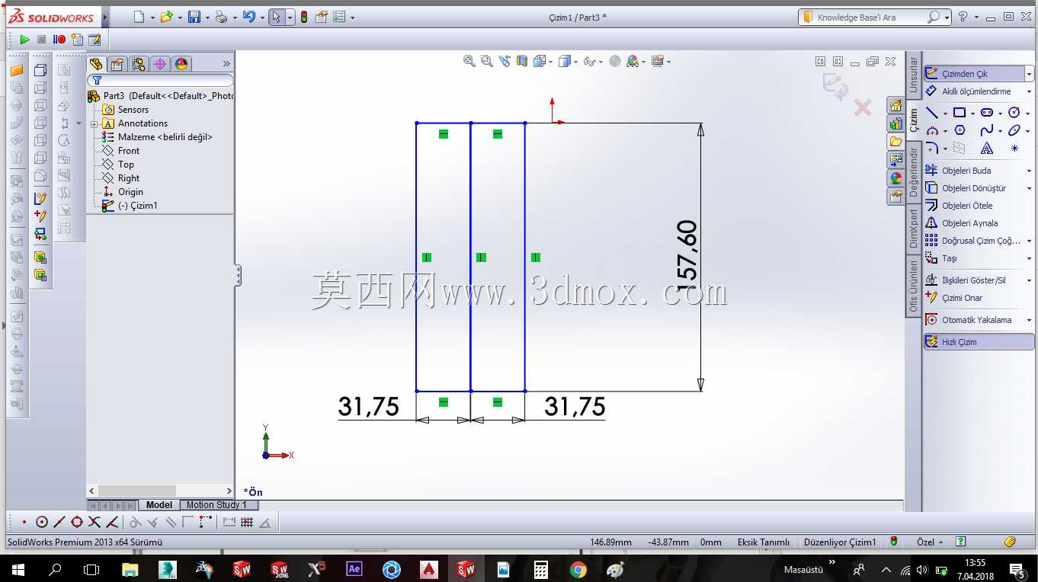Create a new document with New icon
Image resolution: width=1038 pixels, height=582 pixels.
[x=139, y=17]
